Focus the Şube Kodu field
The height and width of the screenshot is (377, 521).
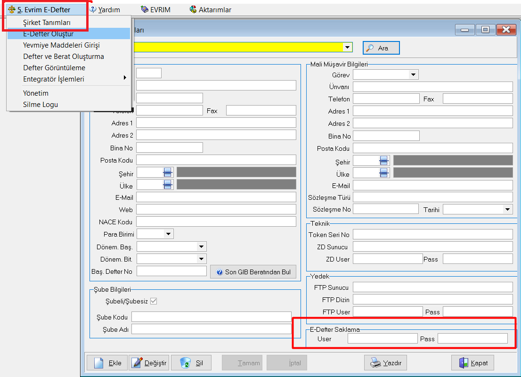click(x=212, y=317)
